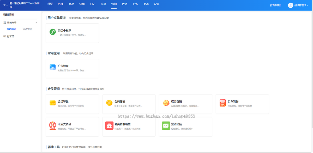Open 券管理 in the sidebar
Image resolution: width=313 pixels, height=153 pixels.
(10, 36)
